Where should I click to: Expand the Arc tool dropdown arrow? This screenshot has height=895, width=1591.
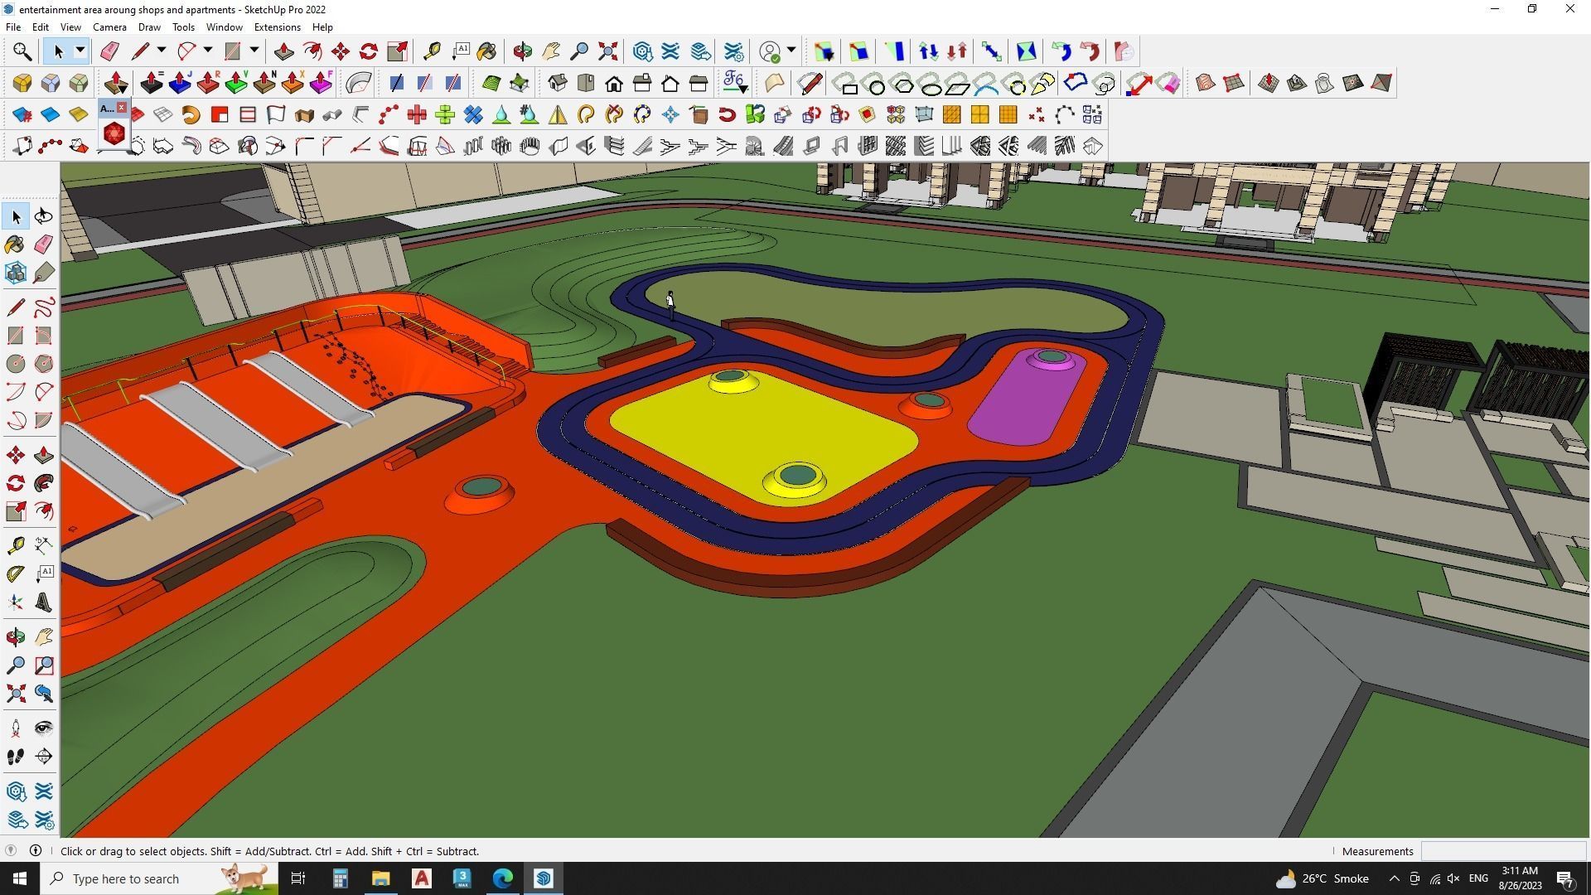[208, 51]
